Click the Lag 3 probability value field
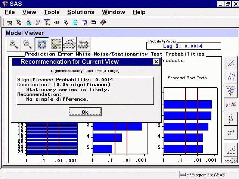This screenshot has height=179, width=239. (183, 46)
